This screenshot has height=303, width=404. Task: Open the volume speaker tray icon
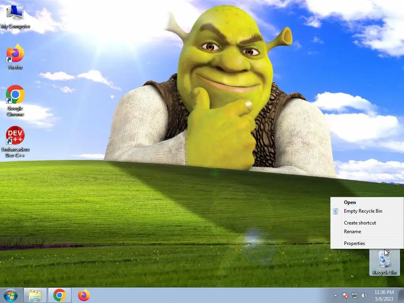click(x=364, y=296)
